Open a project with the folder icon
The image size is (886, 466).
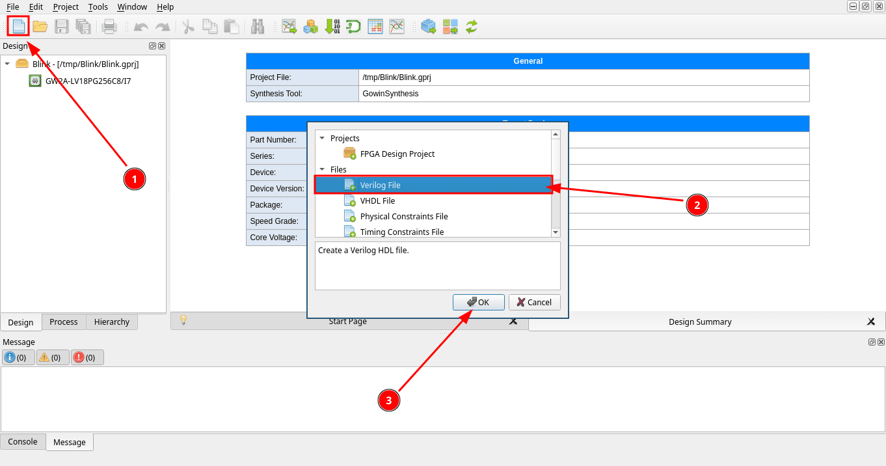point(40,26)
